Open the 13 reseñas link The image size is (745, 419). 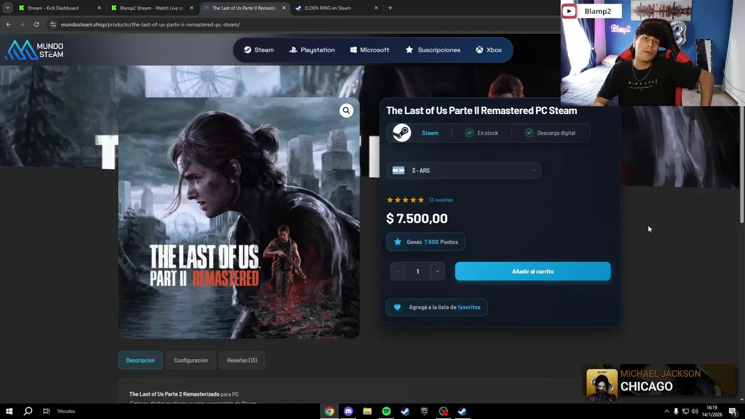tap(441, 200)
